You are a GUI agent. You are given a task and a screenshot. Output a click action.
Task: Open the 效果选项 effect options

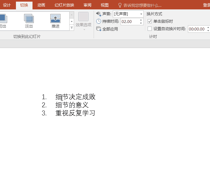(83, 21)
